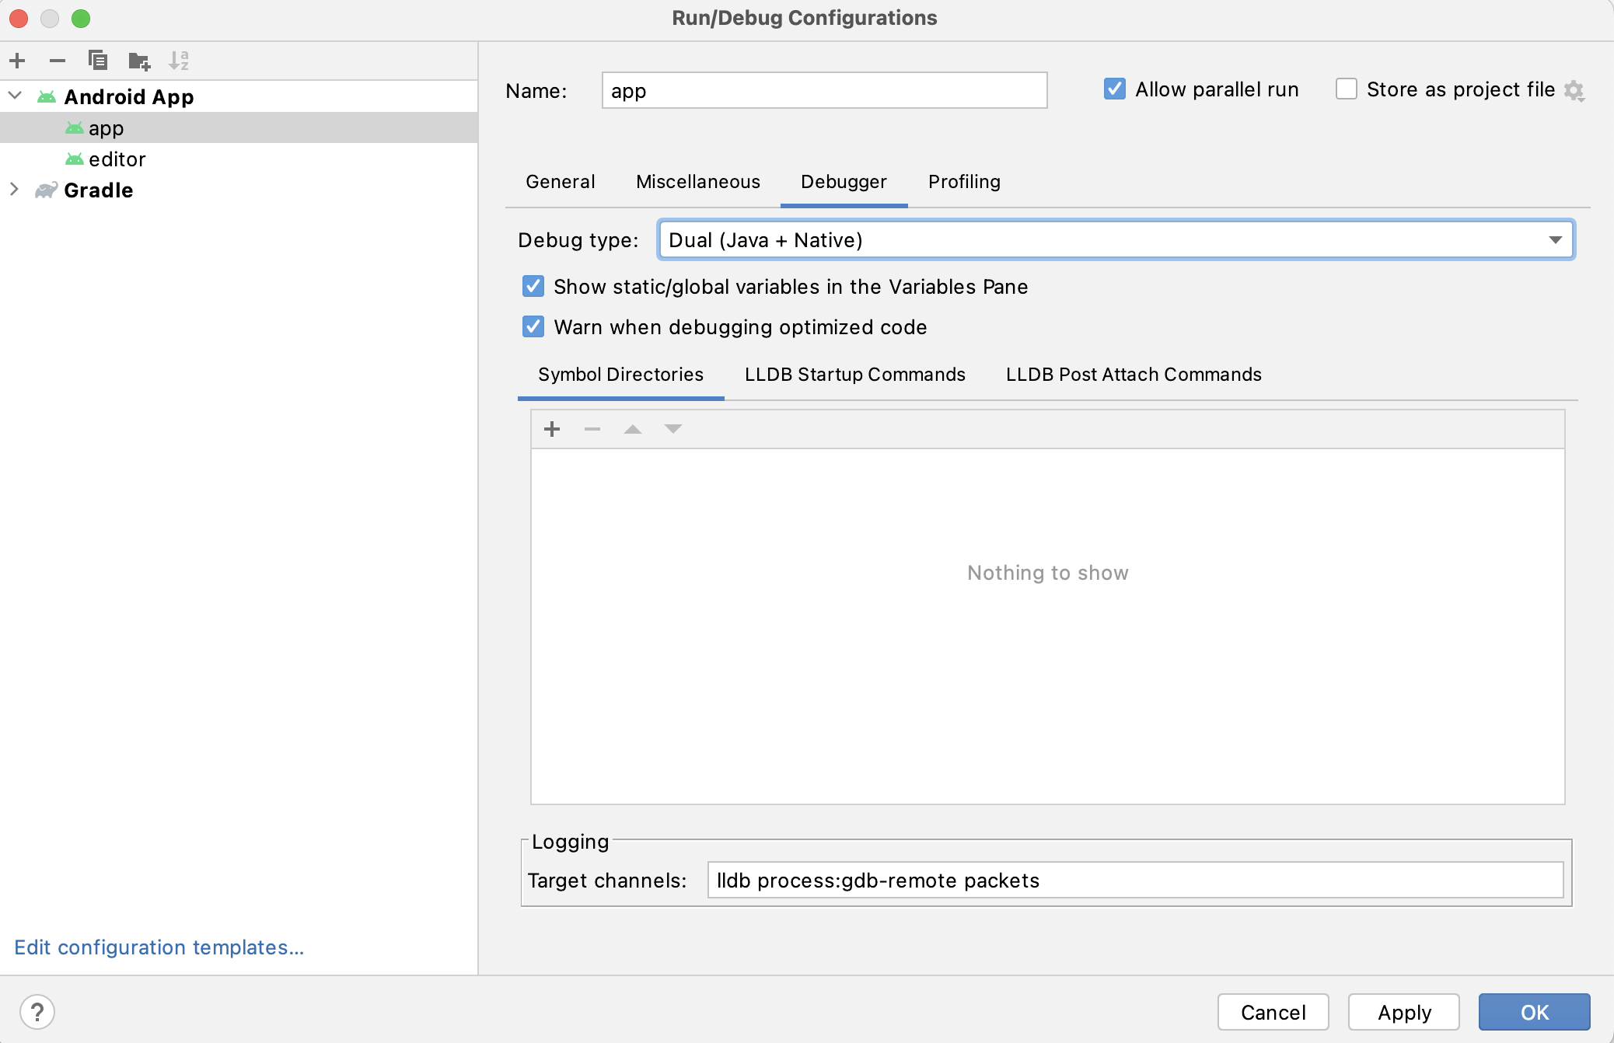This screenshot has height=1043, width=1614.
Task: Disable Warn when debugging optimized code
Action: 533,327
